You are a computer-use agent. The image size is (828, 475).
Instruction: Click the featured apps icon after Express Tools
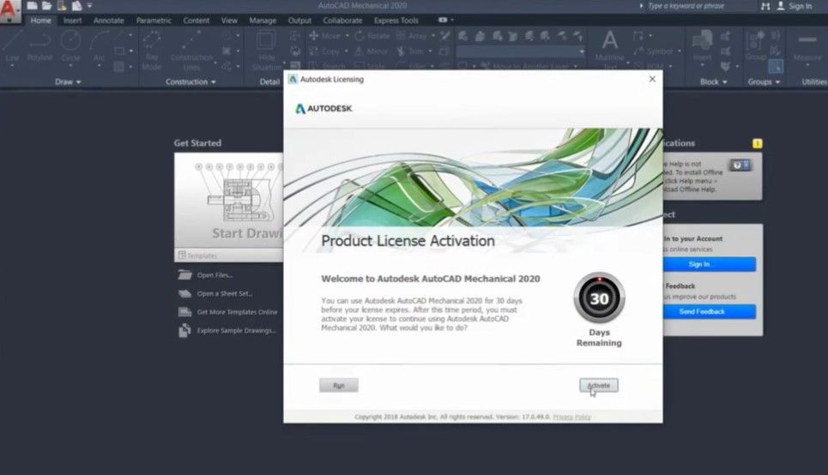[x=443, y=20]
